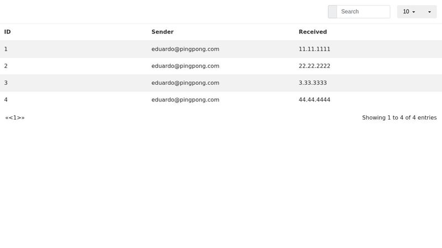Go to next page with > arrow
This screenshot has height=248, width=442.
tap(19, 118)
